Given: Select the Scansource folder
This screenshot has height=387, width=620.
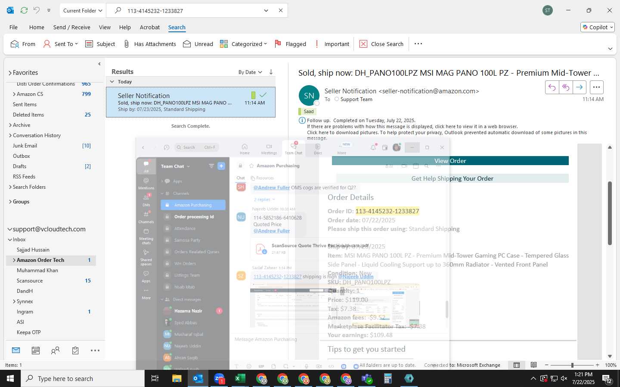Looking at the screenshot, I should pos(30,281).
